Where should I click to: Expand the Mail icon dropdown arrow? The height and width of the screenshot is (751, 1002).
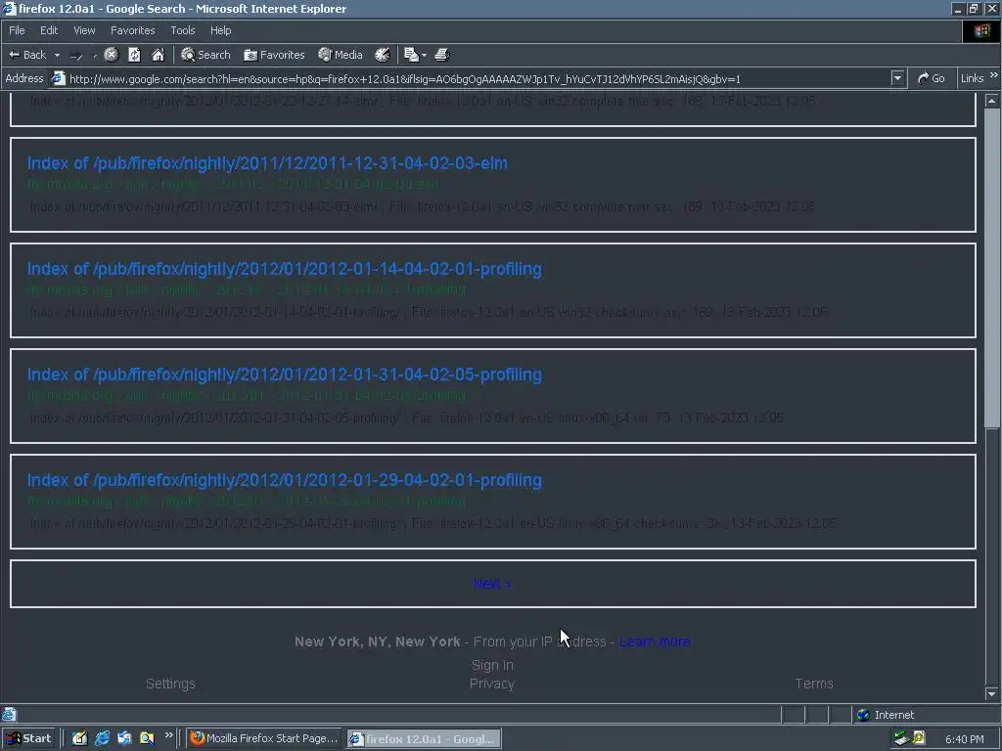point(424,56)
